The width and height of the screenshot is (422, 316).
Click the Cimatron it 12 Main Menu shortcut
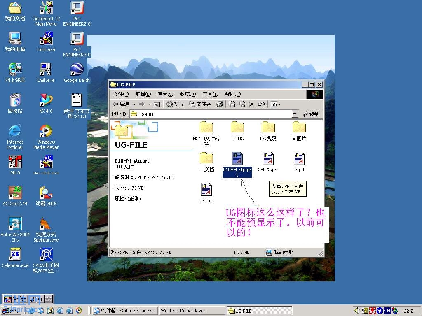(x=46, y=14)
